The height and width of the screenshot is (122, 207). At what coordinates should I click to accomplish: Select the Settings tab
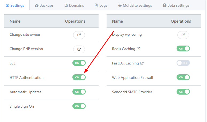tap(15, 5)
